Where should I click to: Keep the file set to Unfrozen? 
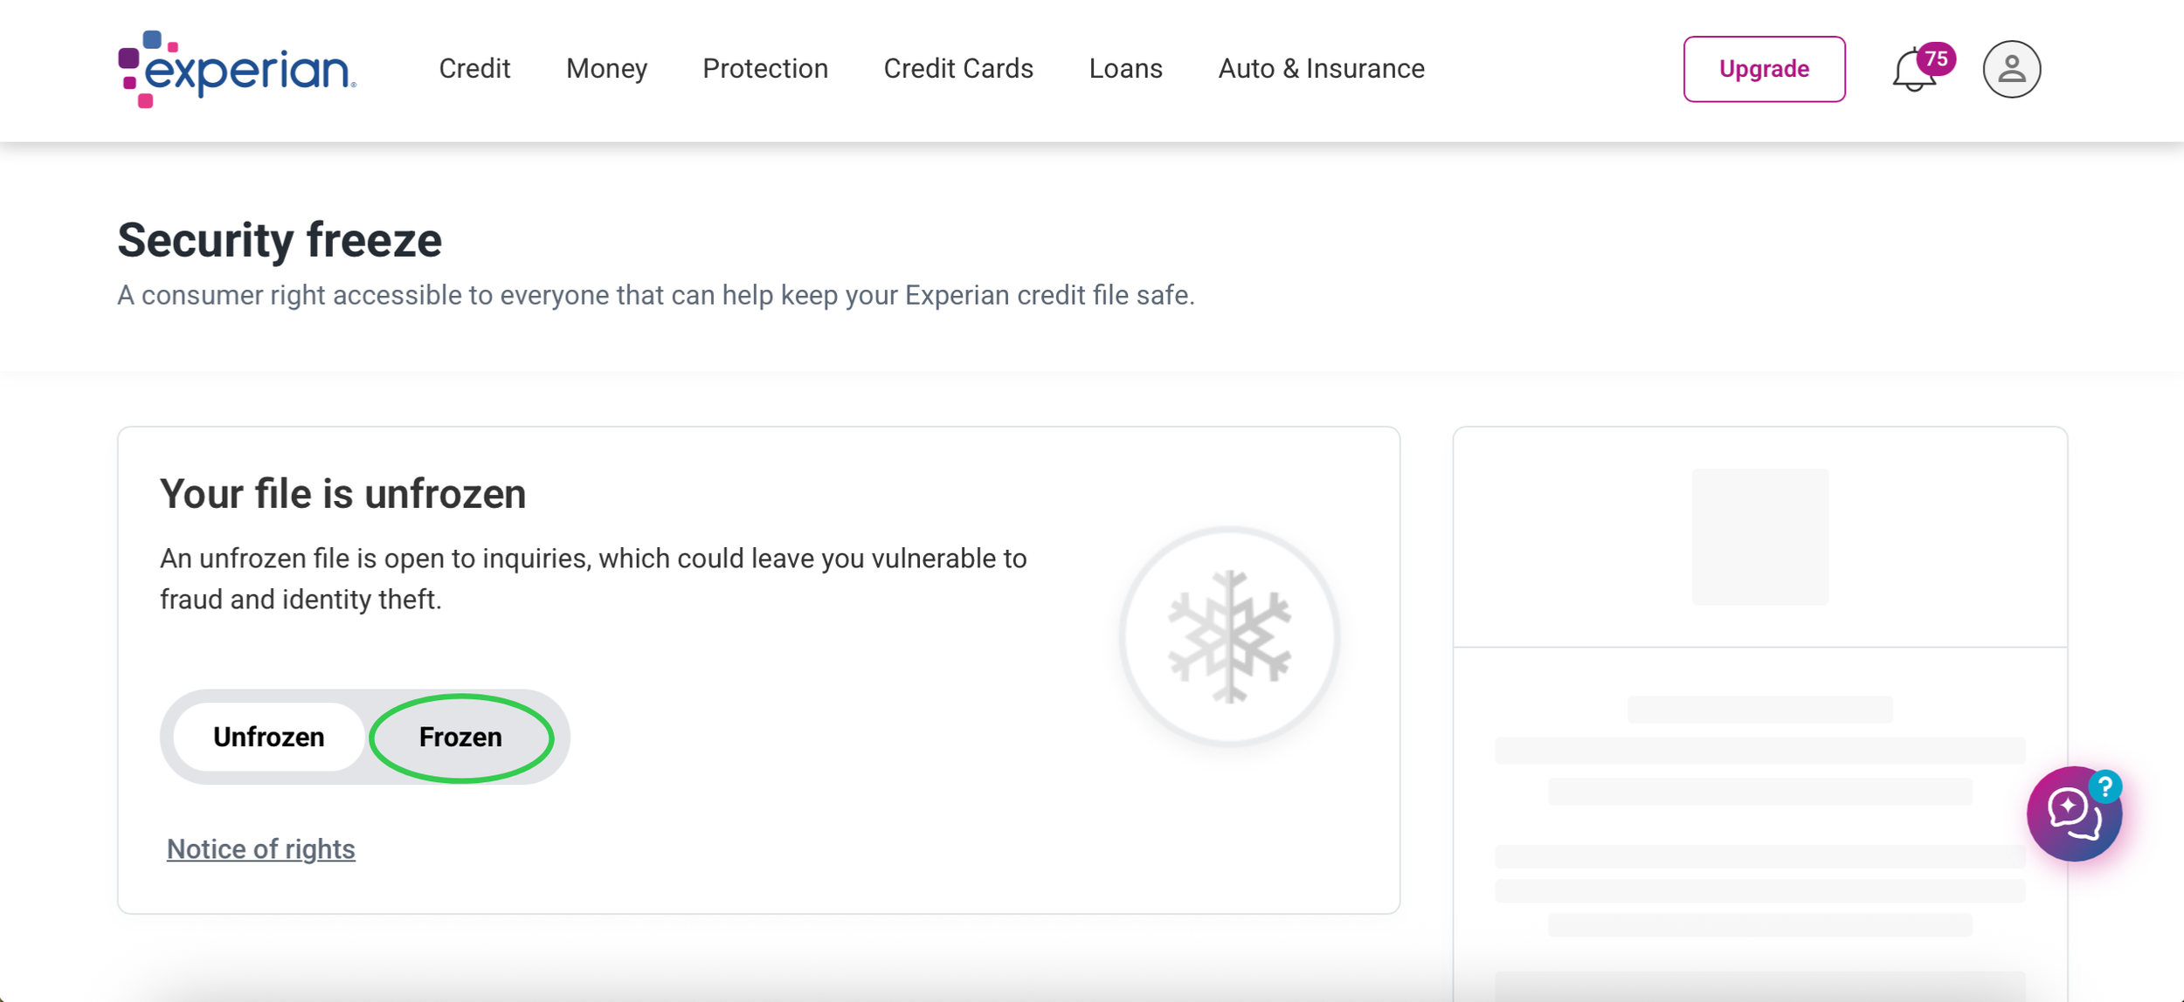(267, 737)
